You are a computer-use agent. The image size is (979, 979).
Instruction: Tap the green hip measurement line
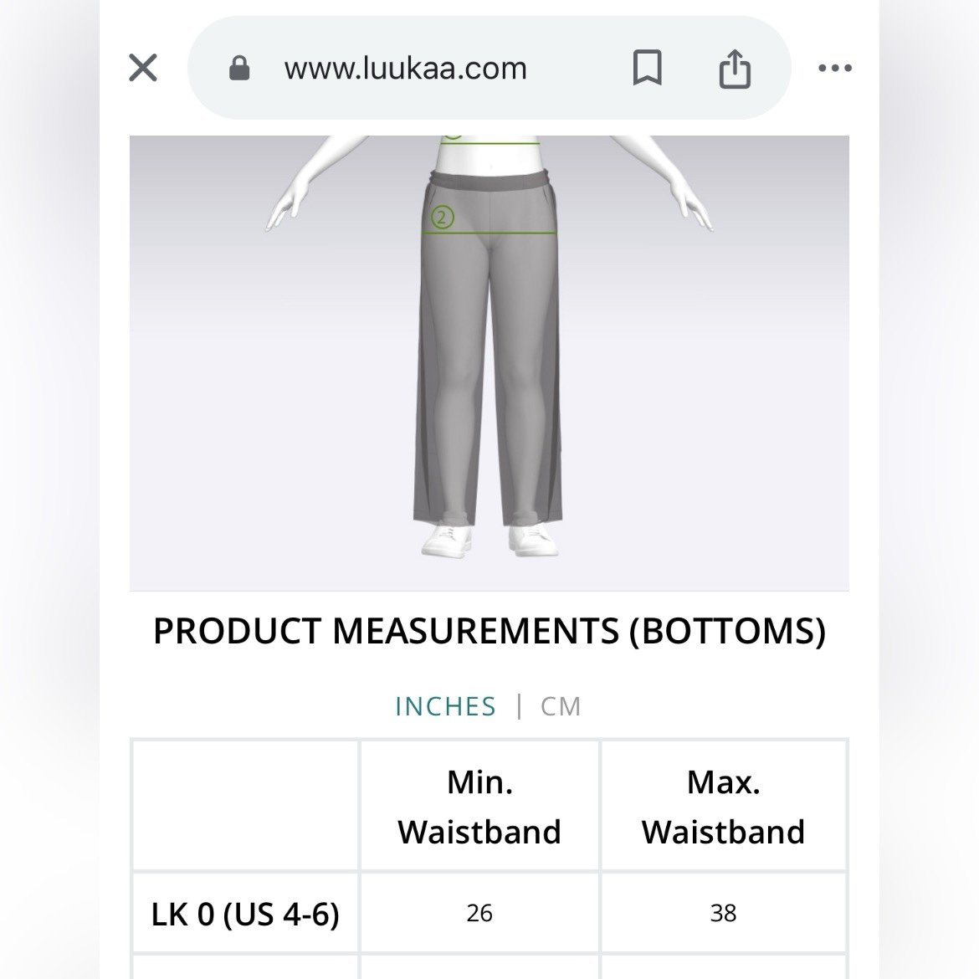click(x=489, y=233)
